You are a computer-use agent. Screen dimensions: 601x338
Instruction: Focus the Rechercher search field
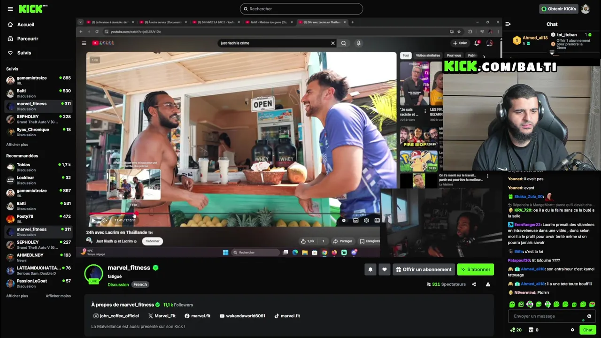coord(301,9)
